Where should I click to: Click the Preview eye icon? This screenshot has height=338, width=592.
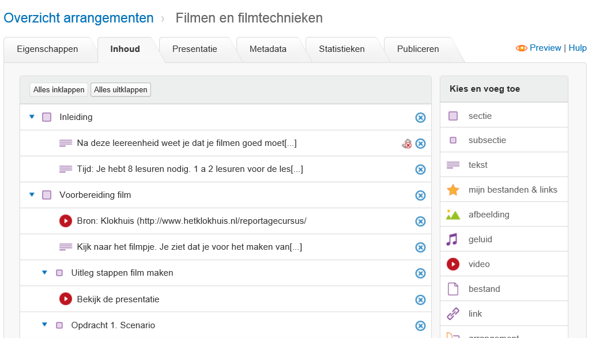[521, 48]
